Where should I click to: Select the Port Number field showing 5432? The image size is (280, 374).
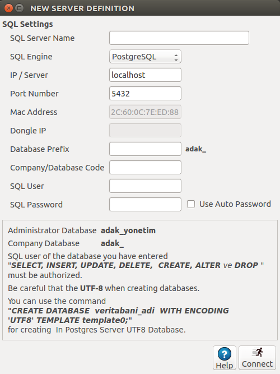[145, 94]
